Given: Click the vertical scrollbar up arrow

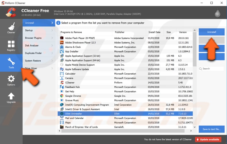Looking at the screenshot, I should 195,30.
